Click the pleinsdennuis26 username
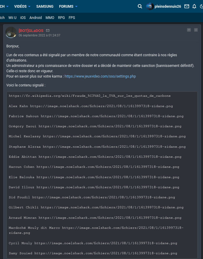Screen dimensions: 203x259 tap(168, 7)
